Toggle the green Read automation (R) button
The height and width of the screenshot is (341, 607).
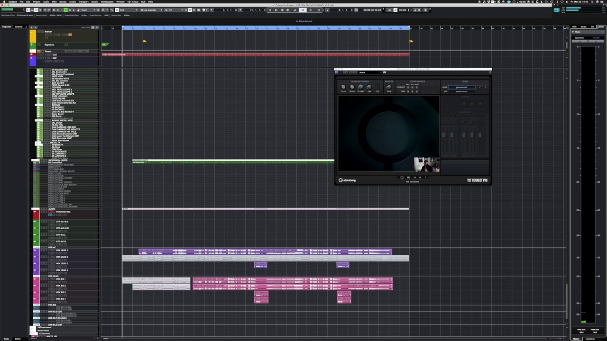[x=65, y=10]
